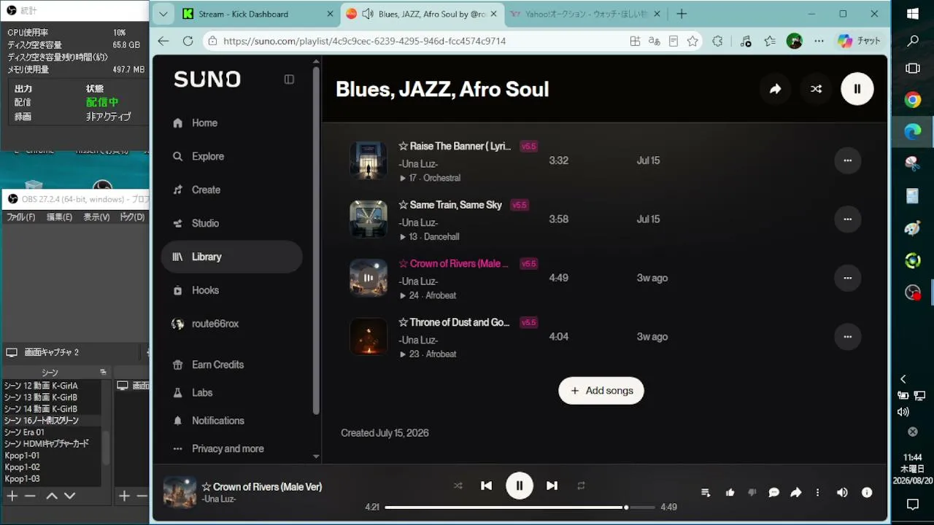Toggle repeat in the bottom player
Screen dimensions: 934x525
click(x=581, y=486)
